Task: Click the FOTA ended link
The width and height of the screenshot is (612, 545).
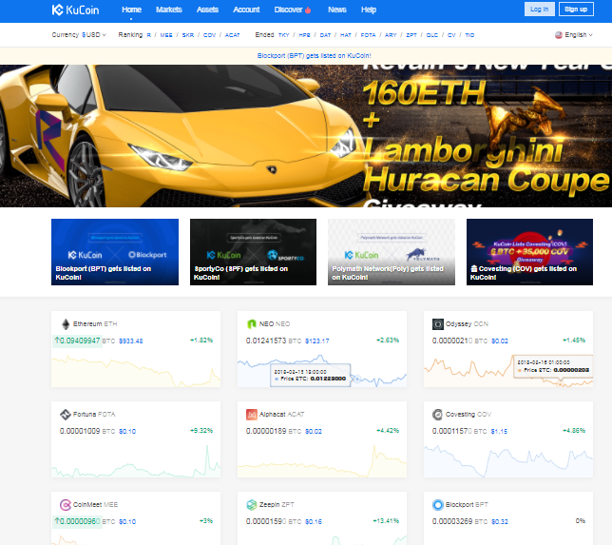Action: click(368, 35)
